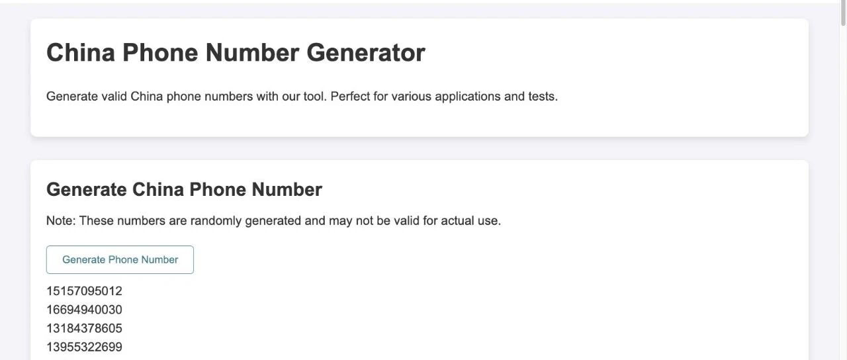This screenshot has width=847, height=360.
Task: Click the word "China" in the main title
Action: click(x=81, y=53)
